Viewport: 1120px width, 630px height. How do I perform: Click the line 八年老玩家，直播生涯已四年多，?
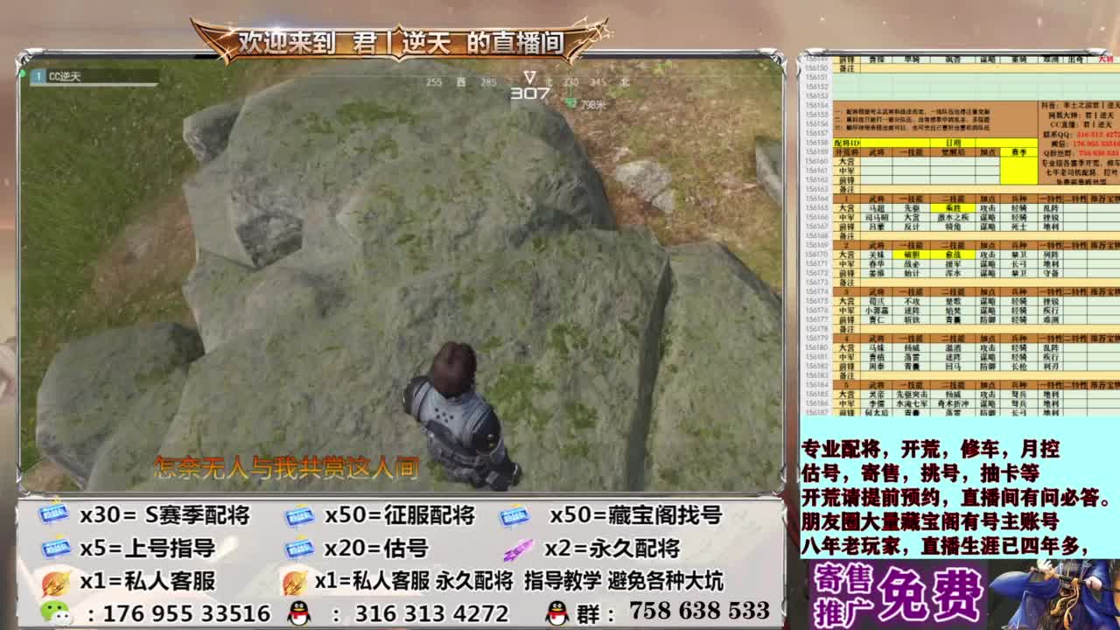coord(947,546)
